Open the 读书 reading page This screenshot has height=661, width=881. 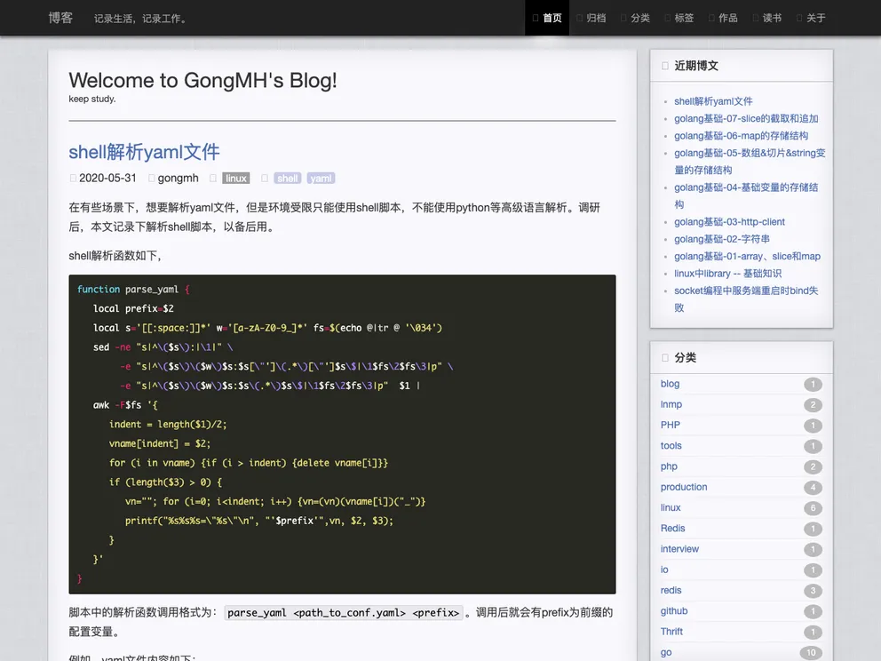pyautogui.click(x=768, y=18)
